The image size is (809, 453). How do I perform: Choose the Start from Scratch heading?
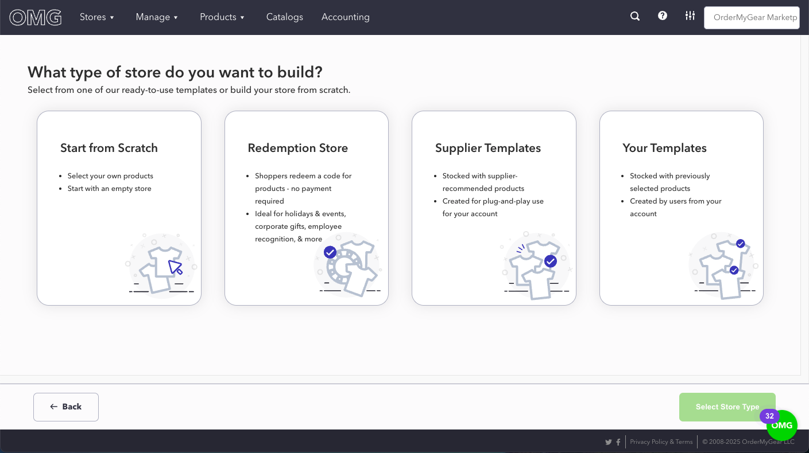click(109, 148)
